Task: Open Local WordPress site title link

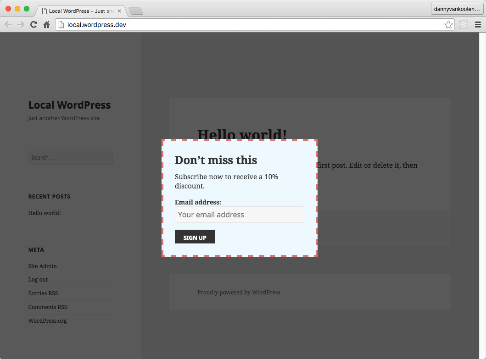Action: click(69, 105)
